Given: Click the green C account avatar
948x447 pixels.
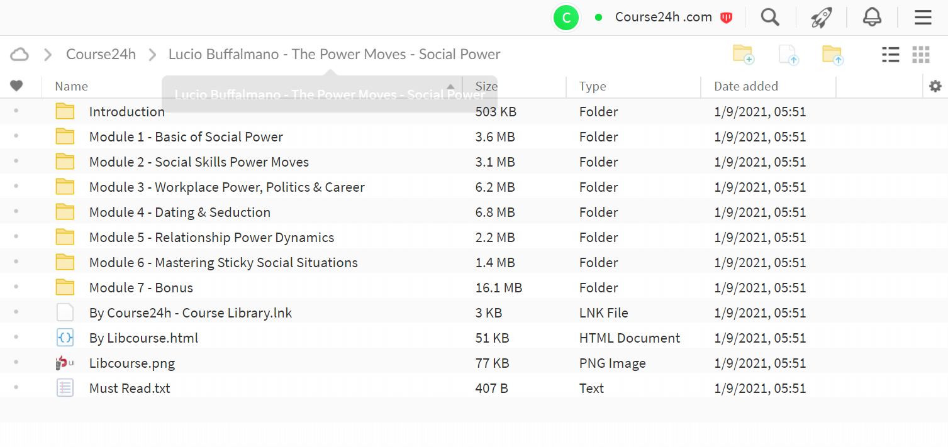Looking at the screenshot, I should [x=566, y=18].
